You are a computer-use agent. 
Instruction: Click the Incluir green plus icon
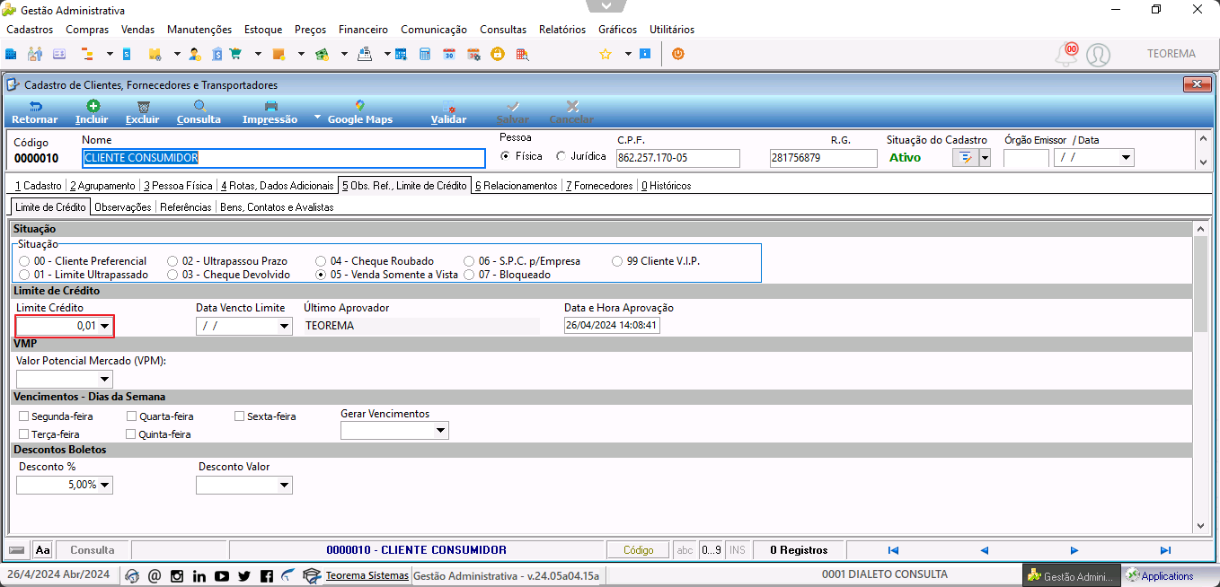pyautogui.click(x=93, y=106)
